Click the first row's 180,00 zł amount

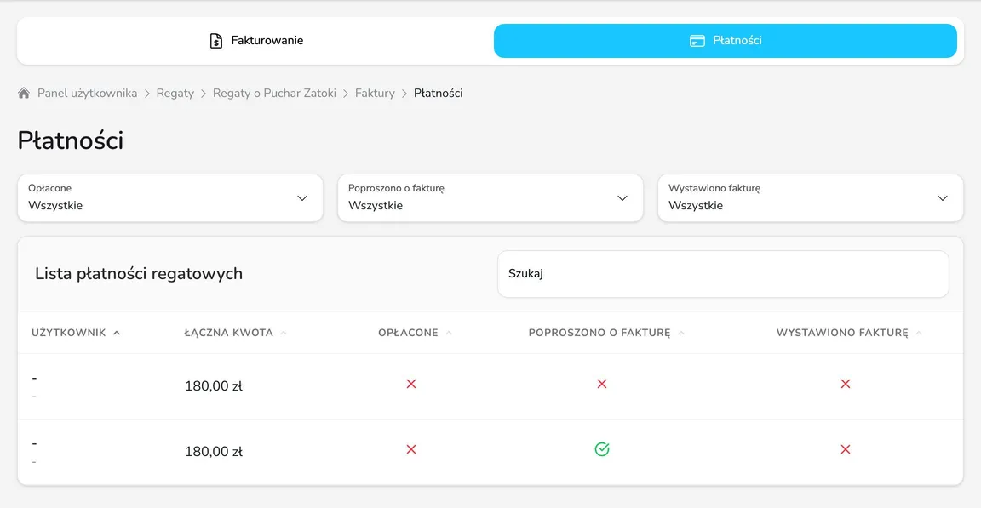[x=214, y=386]
